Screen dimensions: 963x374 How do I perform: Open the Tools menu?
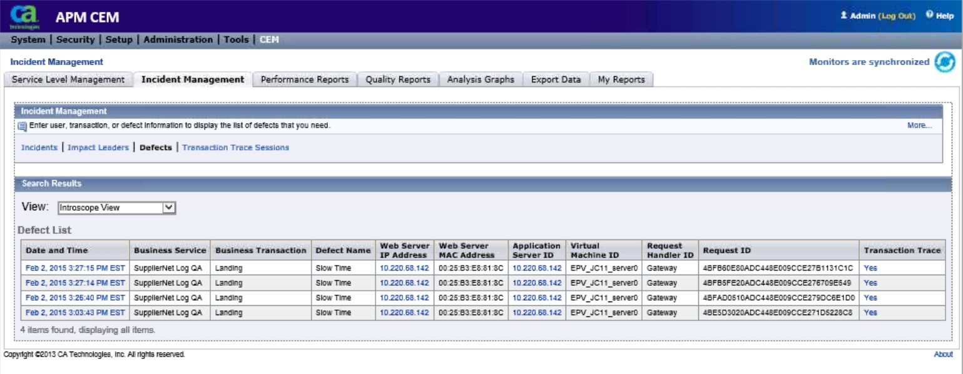pos(236,39)
